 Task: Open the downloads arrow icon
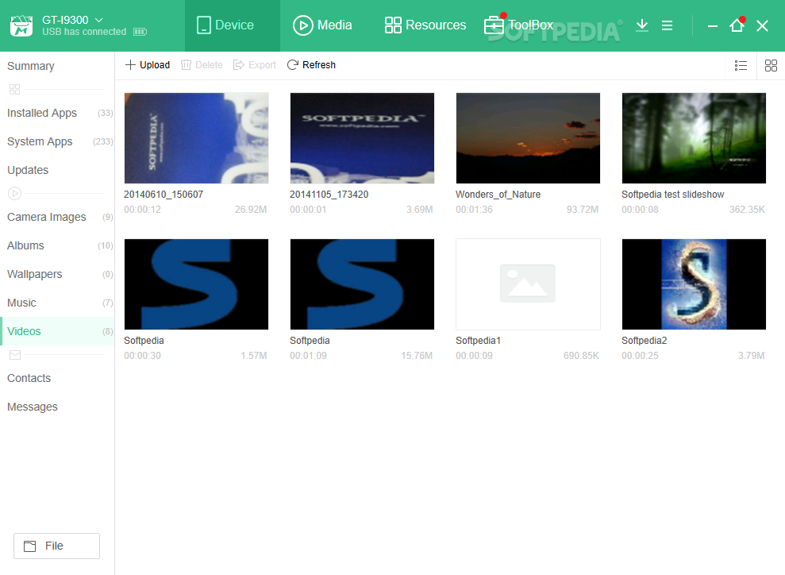pos(642,25)
